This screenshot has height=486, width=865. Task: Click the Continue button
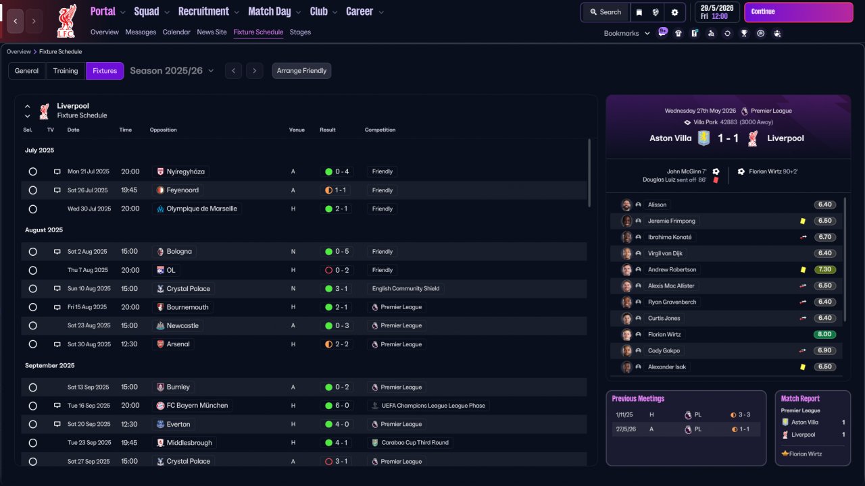pyautogui.click(x=799, y=12)
